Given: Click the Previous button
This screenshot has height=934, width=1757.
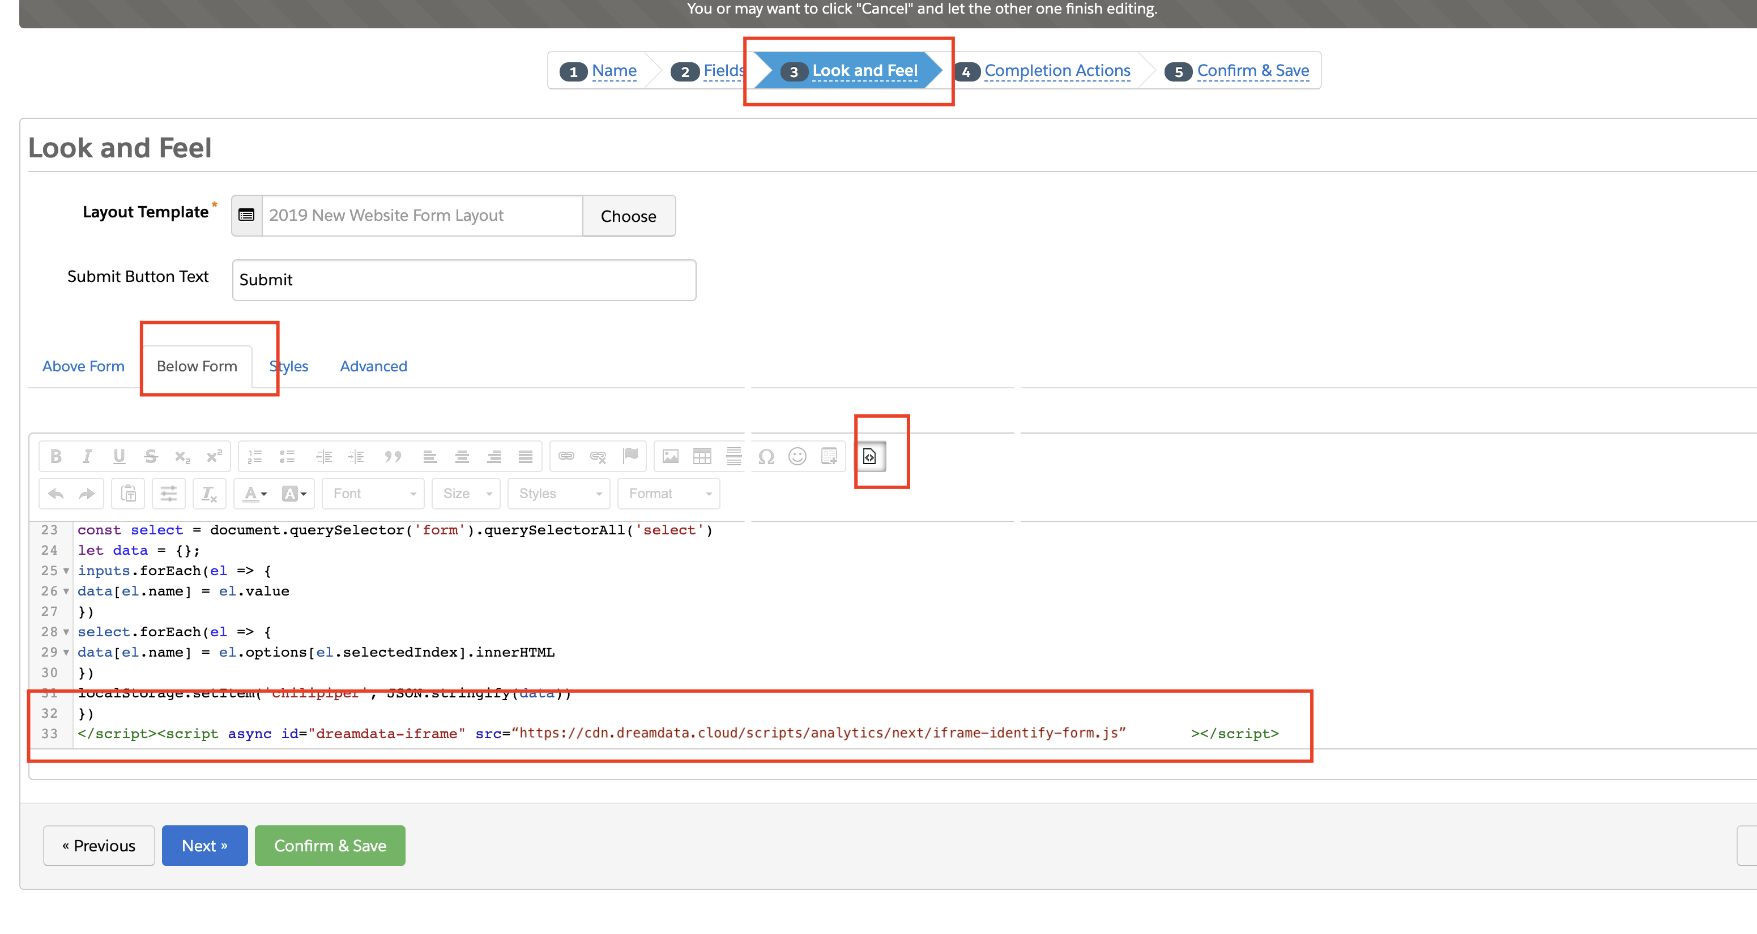Looking at the screenshot, I should point(99,845).
